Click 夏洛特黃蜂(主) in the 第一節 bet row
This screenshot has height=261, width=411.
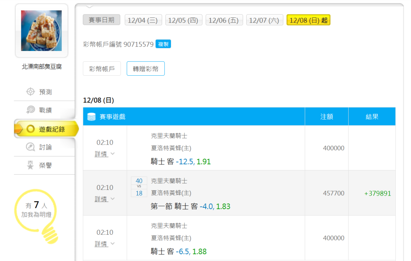coord(171,193)
